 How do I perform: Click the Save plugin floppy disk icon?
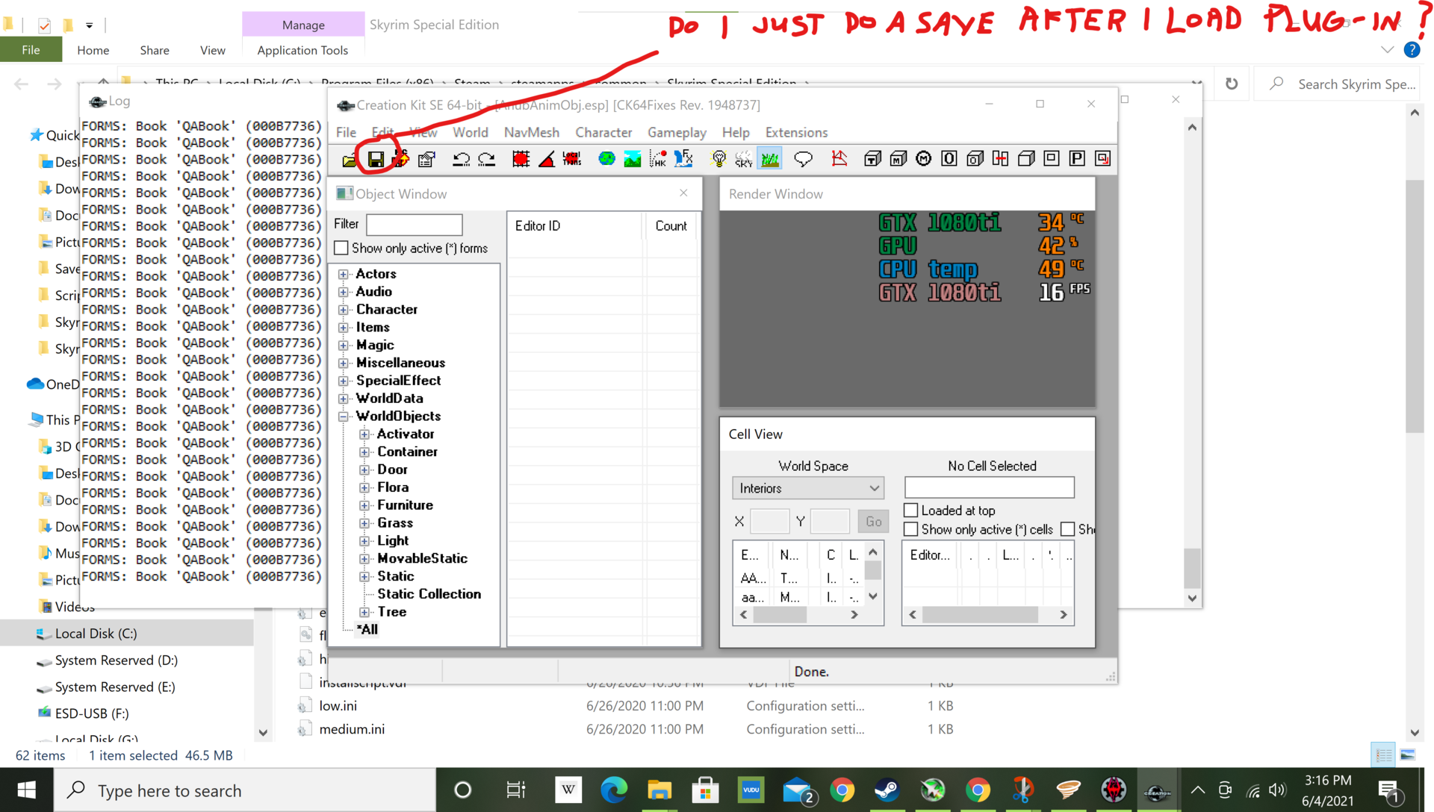(x=376, y=159)
